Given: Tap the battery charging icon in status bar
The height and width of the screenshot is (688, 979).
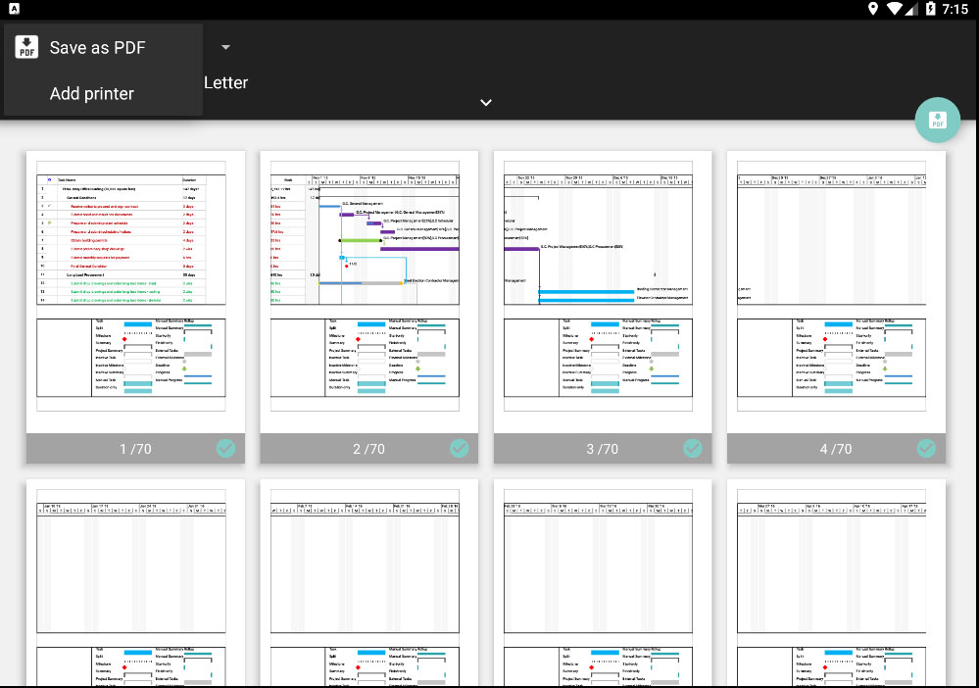Looking at the screenshot, I should click(x=930, y=9).
